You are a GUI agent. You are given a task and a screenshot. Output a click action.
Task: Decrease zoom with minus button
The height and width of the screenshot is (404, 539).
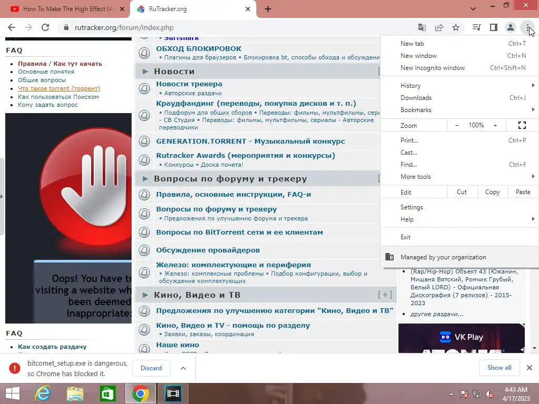(x=456, y=125)
